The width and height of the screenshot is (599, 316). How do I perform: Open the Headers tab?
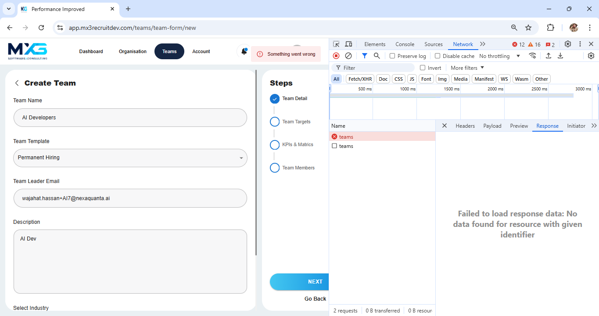pos(465,126)
